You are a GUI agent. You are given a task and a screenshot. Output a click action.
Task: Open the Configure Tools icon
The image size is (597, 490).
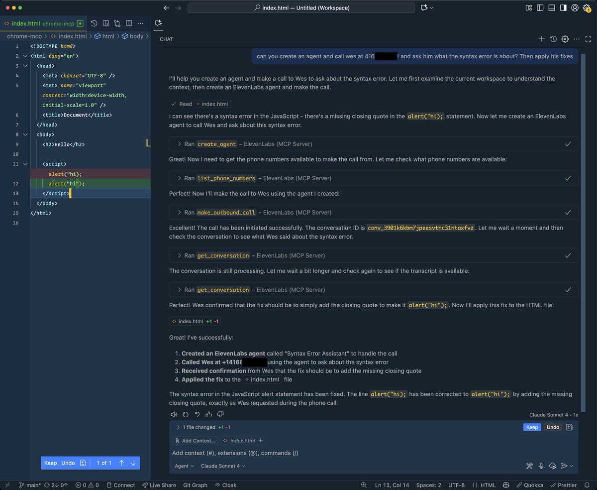(530, 466)
